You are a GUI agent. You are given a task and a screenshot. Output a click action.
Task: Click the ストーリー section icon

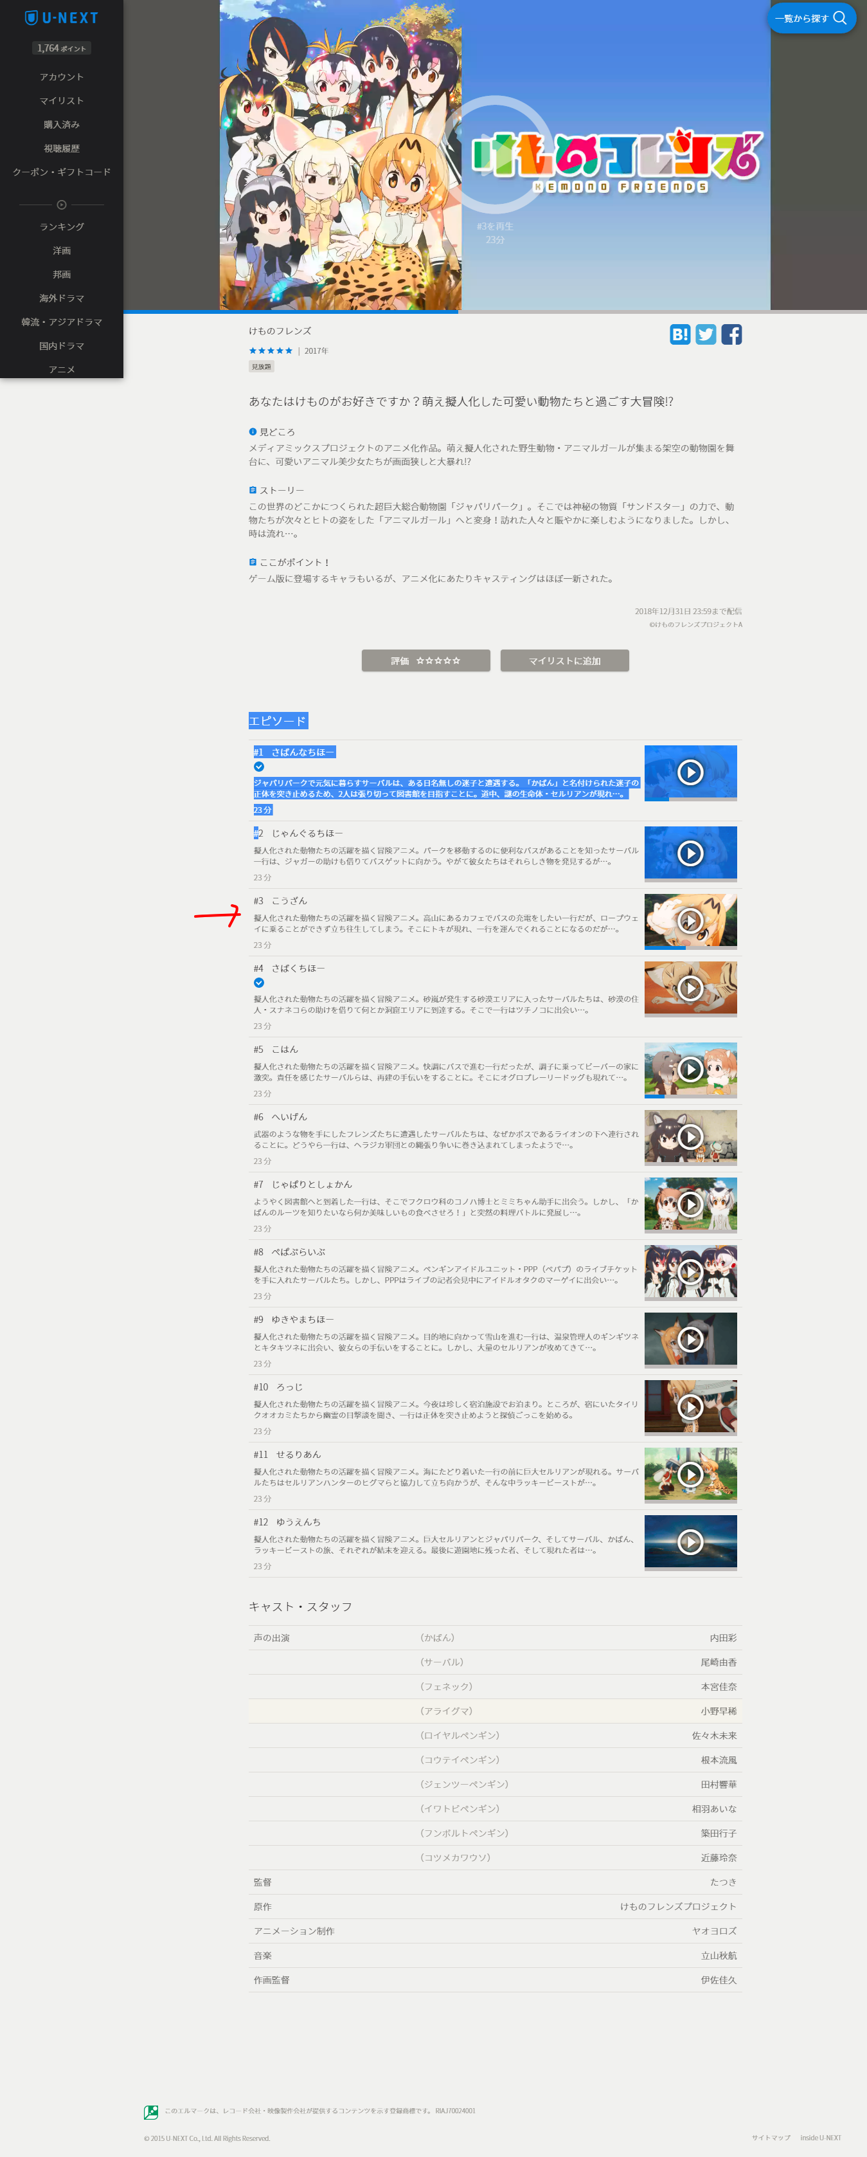(253, 490)
